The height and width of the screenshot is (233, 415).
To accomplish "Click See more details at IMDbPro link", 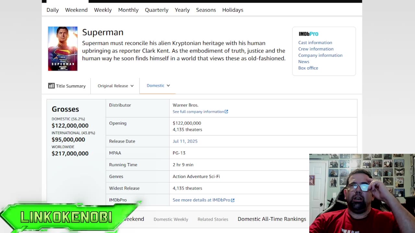I will tap(201, 200).
